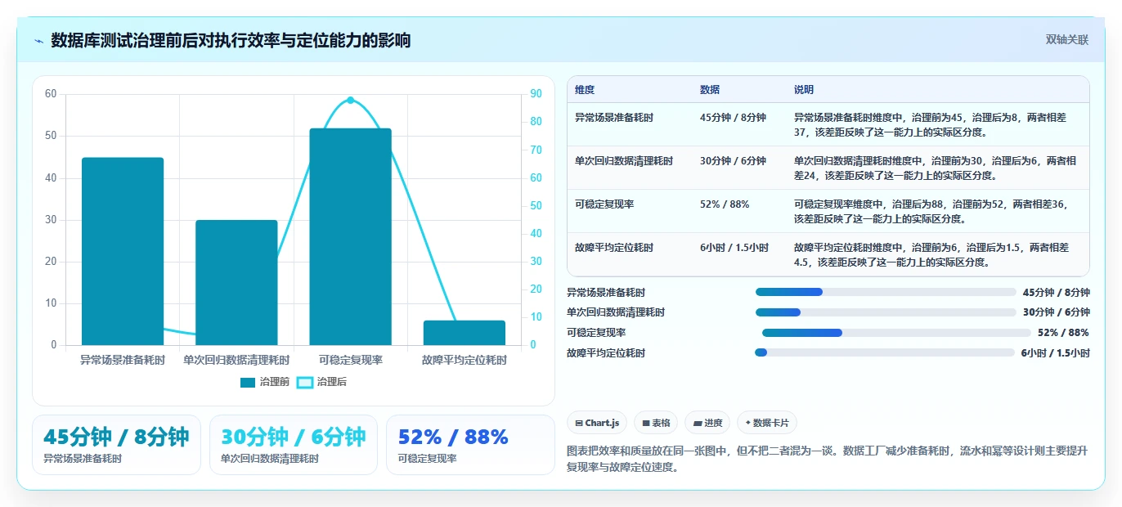Click the 单次回归数据清理耗时 progress bar
This screenshot has width=1122, height=507.
coord(885,312)
